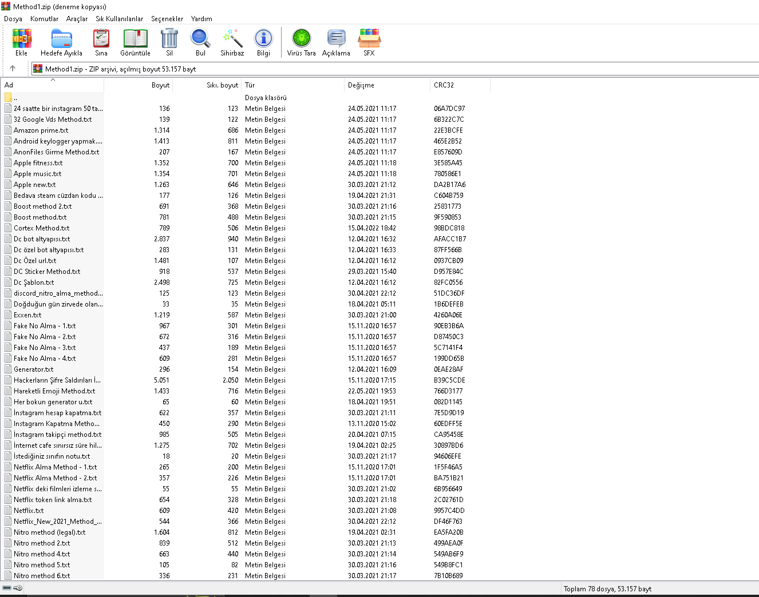Select file 'Apple music.txt'

(x=37, y=174)
